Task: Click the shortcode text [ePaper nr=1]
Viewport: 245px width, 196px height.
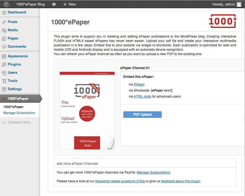Action: [162, 90]
